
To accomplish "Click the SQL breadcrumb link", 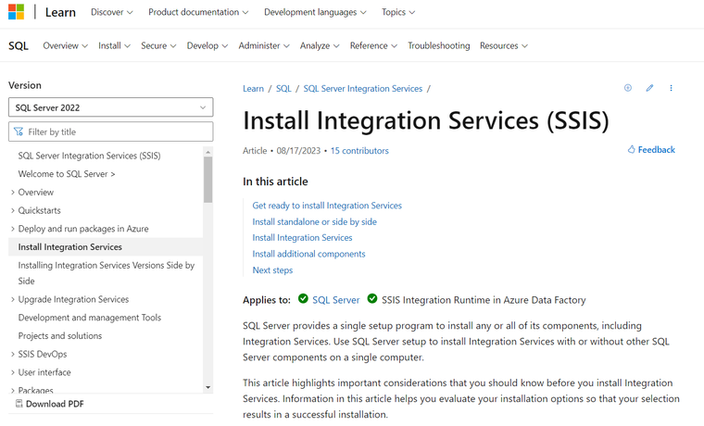I will tap(283, 88).
